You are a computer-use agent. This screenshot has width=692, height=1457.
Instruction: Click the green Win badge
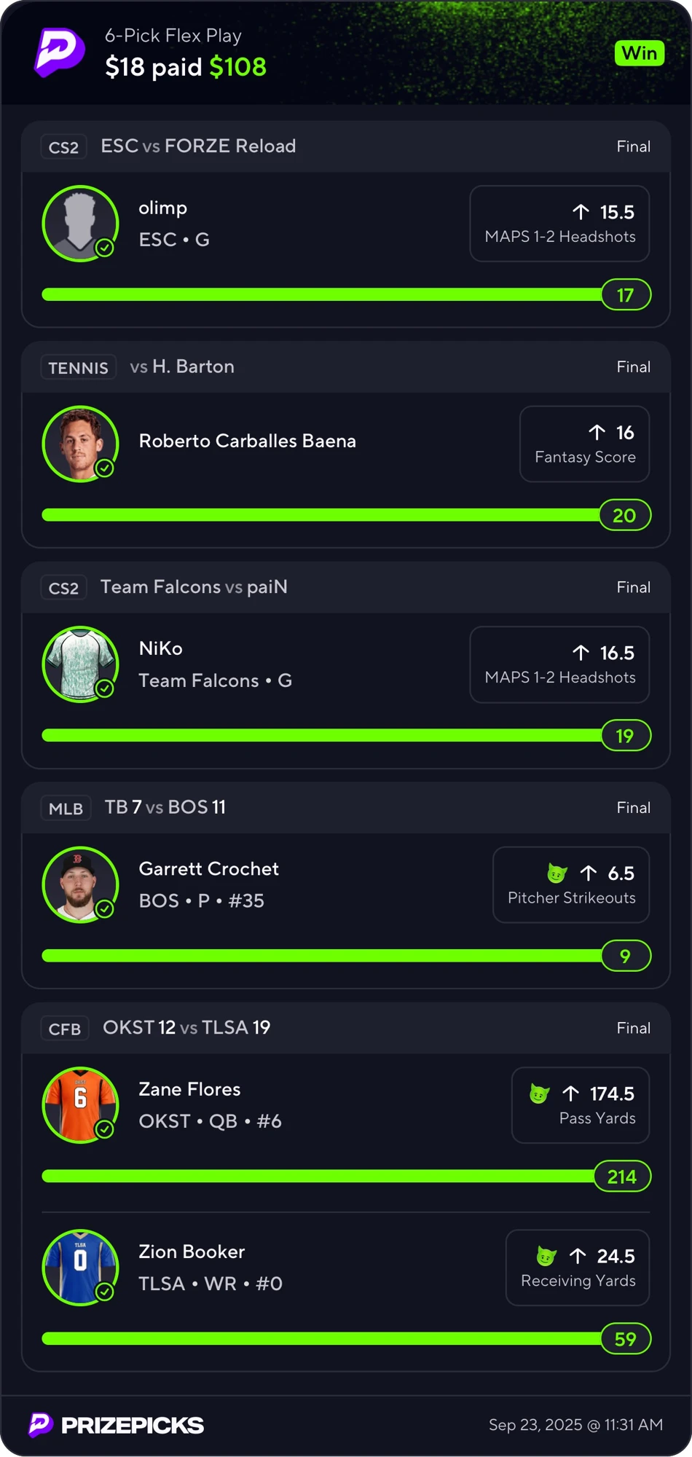point(640,53)
